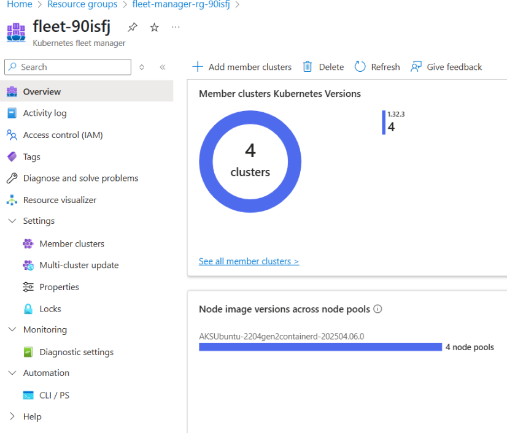The image size is (507, 433).
Task: Click Give feedback button label
Action: pos(454,67)
